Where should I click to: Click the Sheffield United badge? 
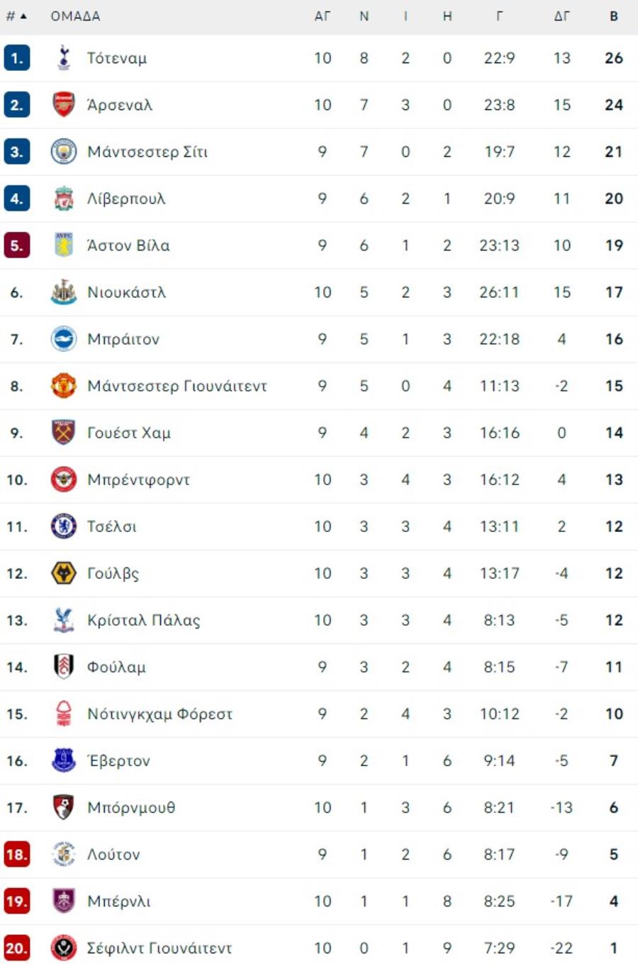tap(64, 948)
